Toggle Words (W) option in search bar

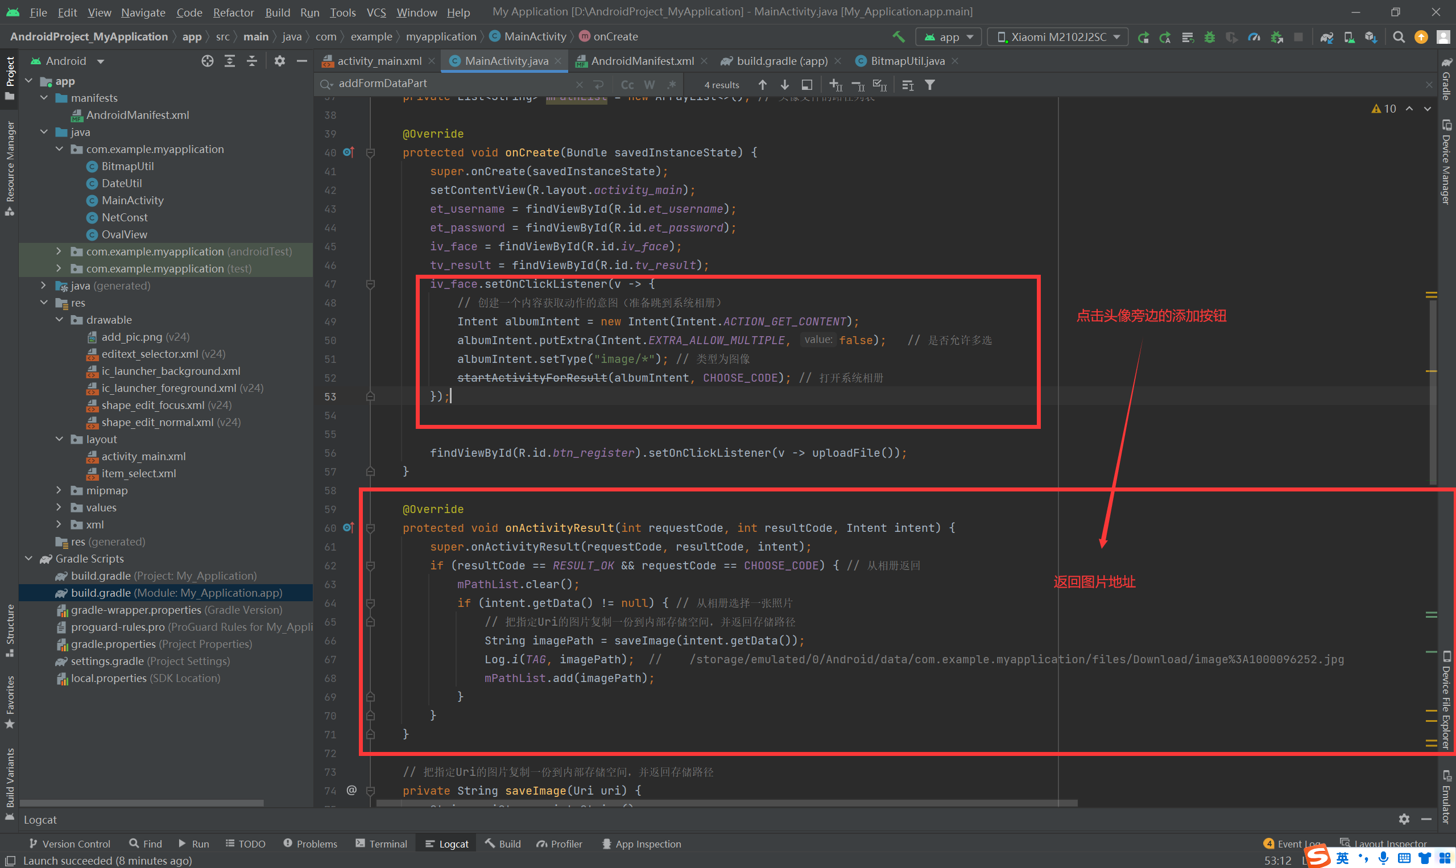[649, 85]
